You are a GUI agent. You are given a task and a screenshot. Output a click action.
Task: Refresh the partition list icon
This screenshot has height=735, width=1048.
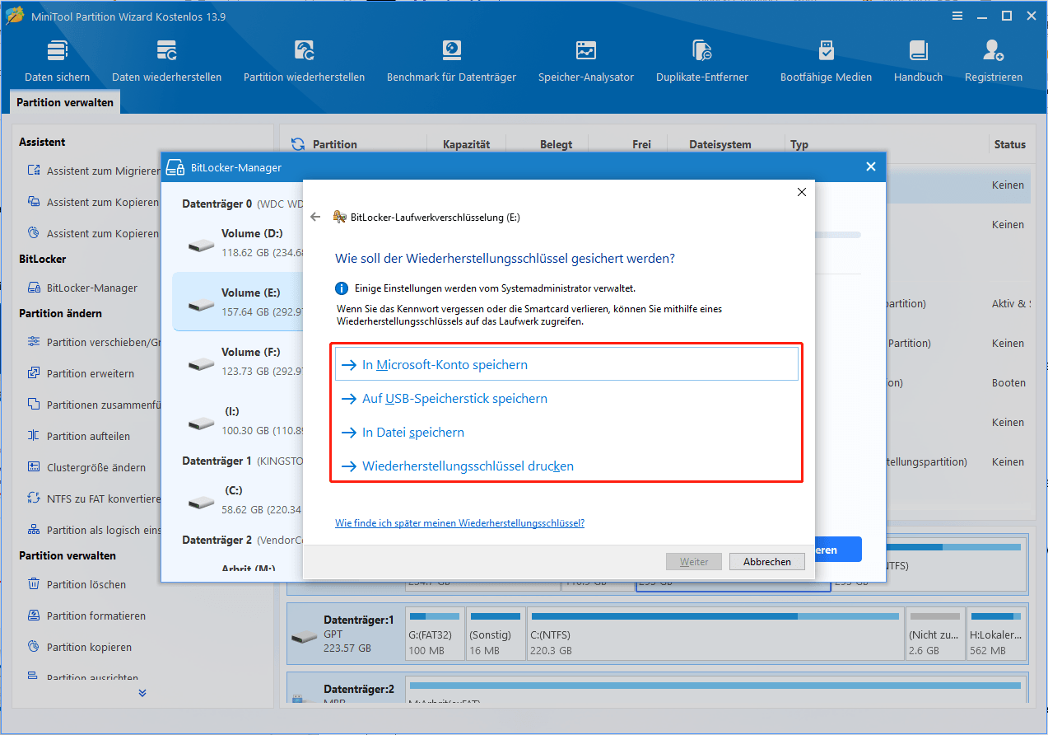coord(297,144)
